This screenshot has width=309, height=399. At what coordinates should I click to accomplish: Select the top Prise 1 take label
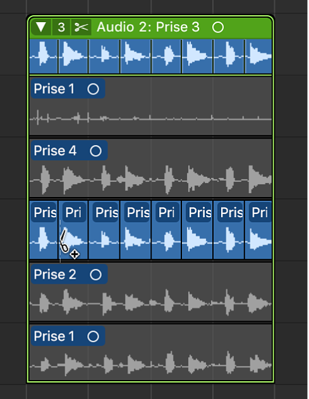click(x=54, y=89)
